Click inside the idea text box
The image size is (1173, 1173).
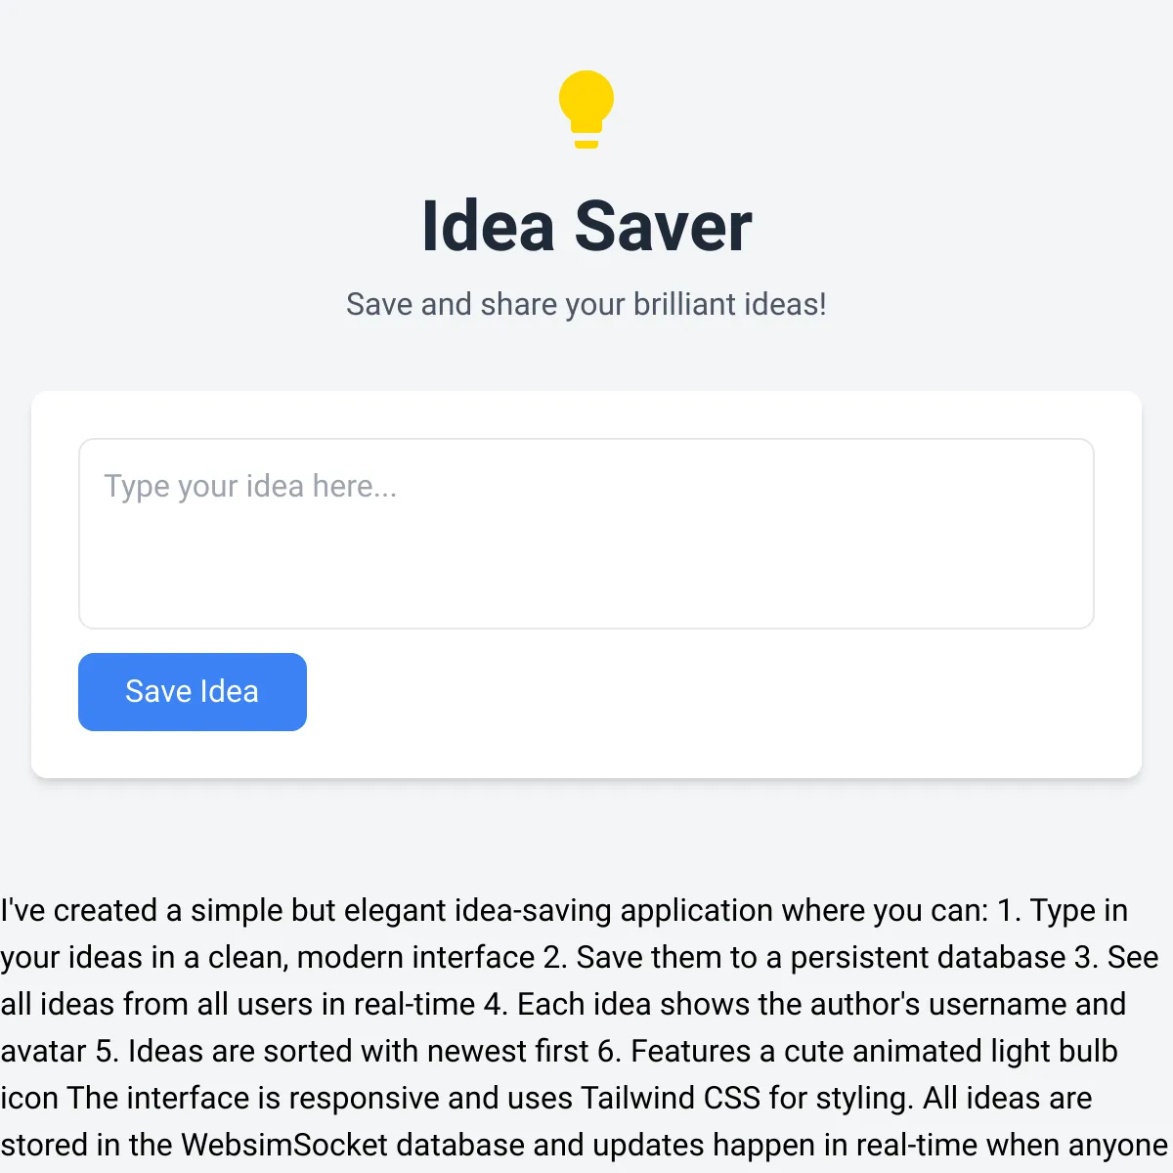pos(586,533)
